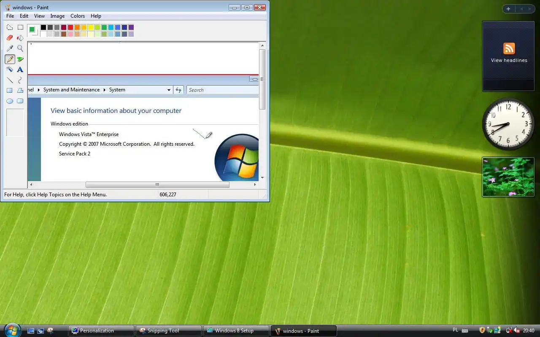Switch to Windows 8 Setup taskbar button
Image resolution: width=540 pixels, height=337 pixels.
tap(236, 331)
